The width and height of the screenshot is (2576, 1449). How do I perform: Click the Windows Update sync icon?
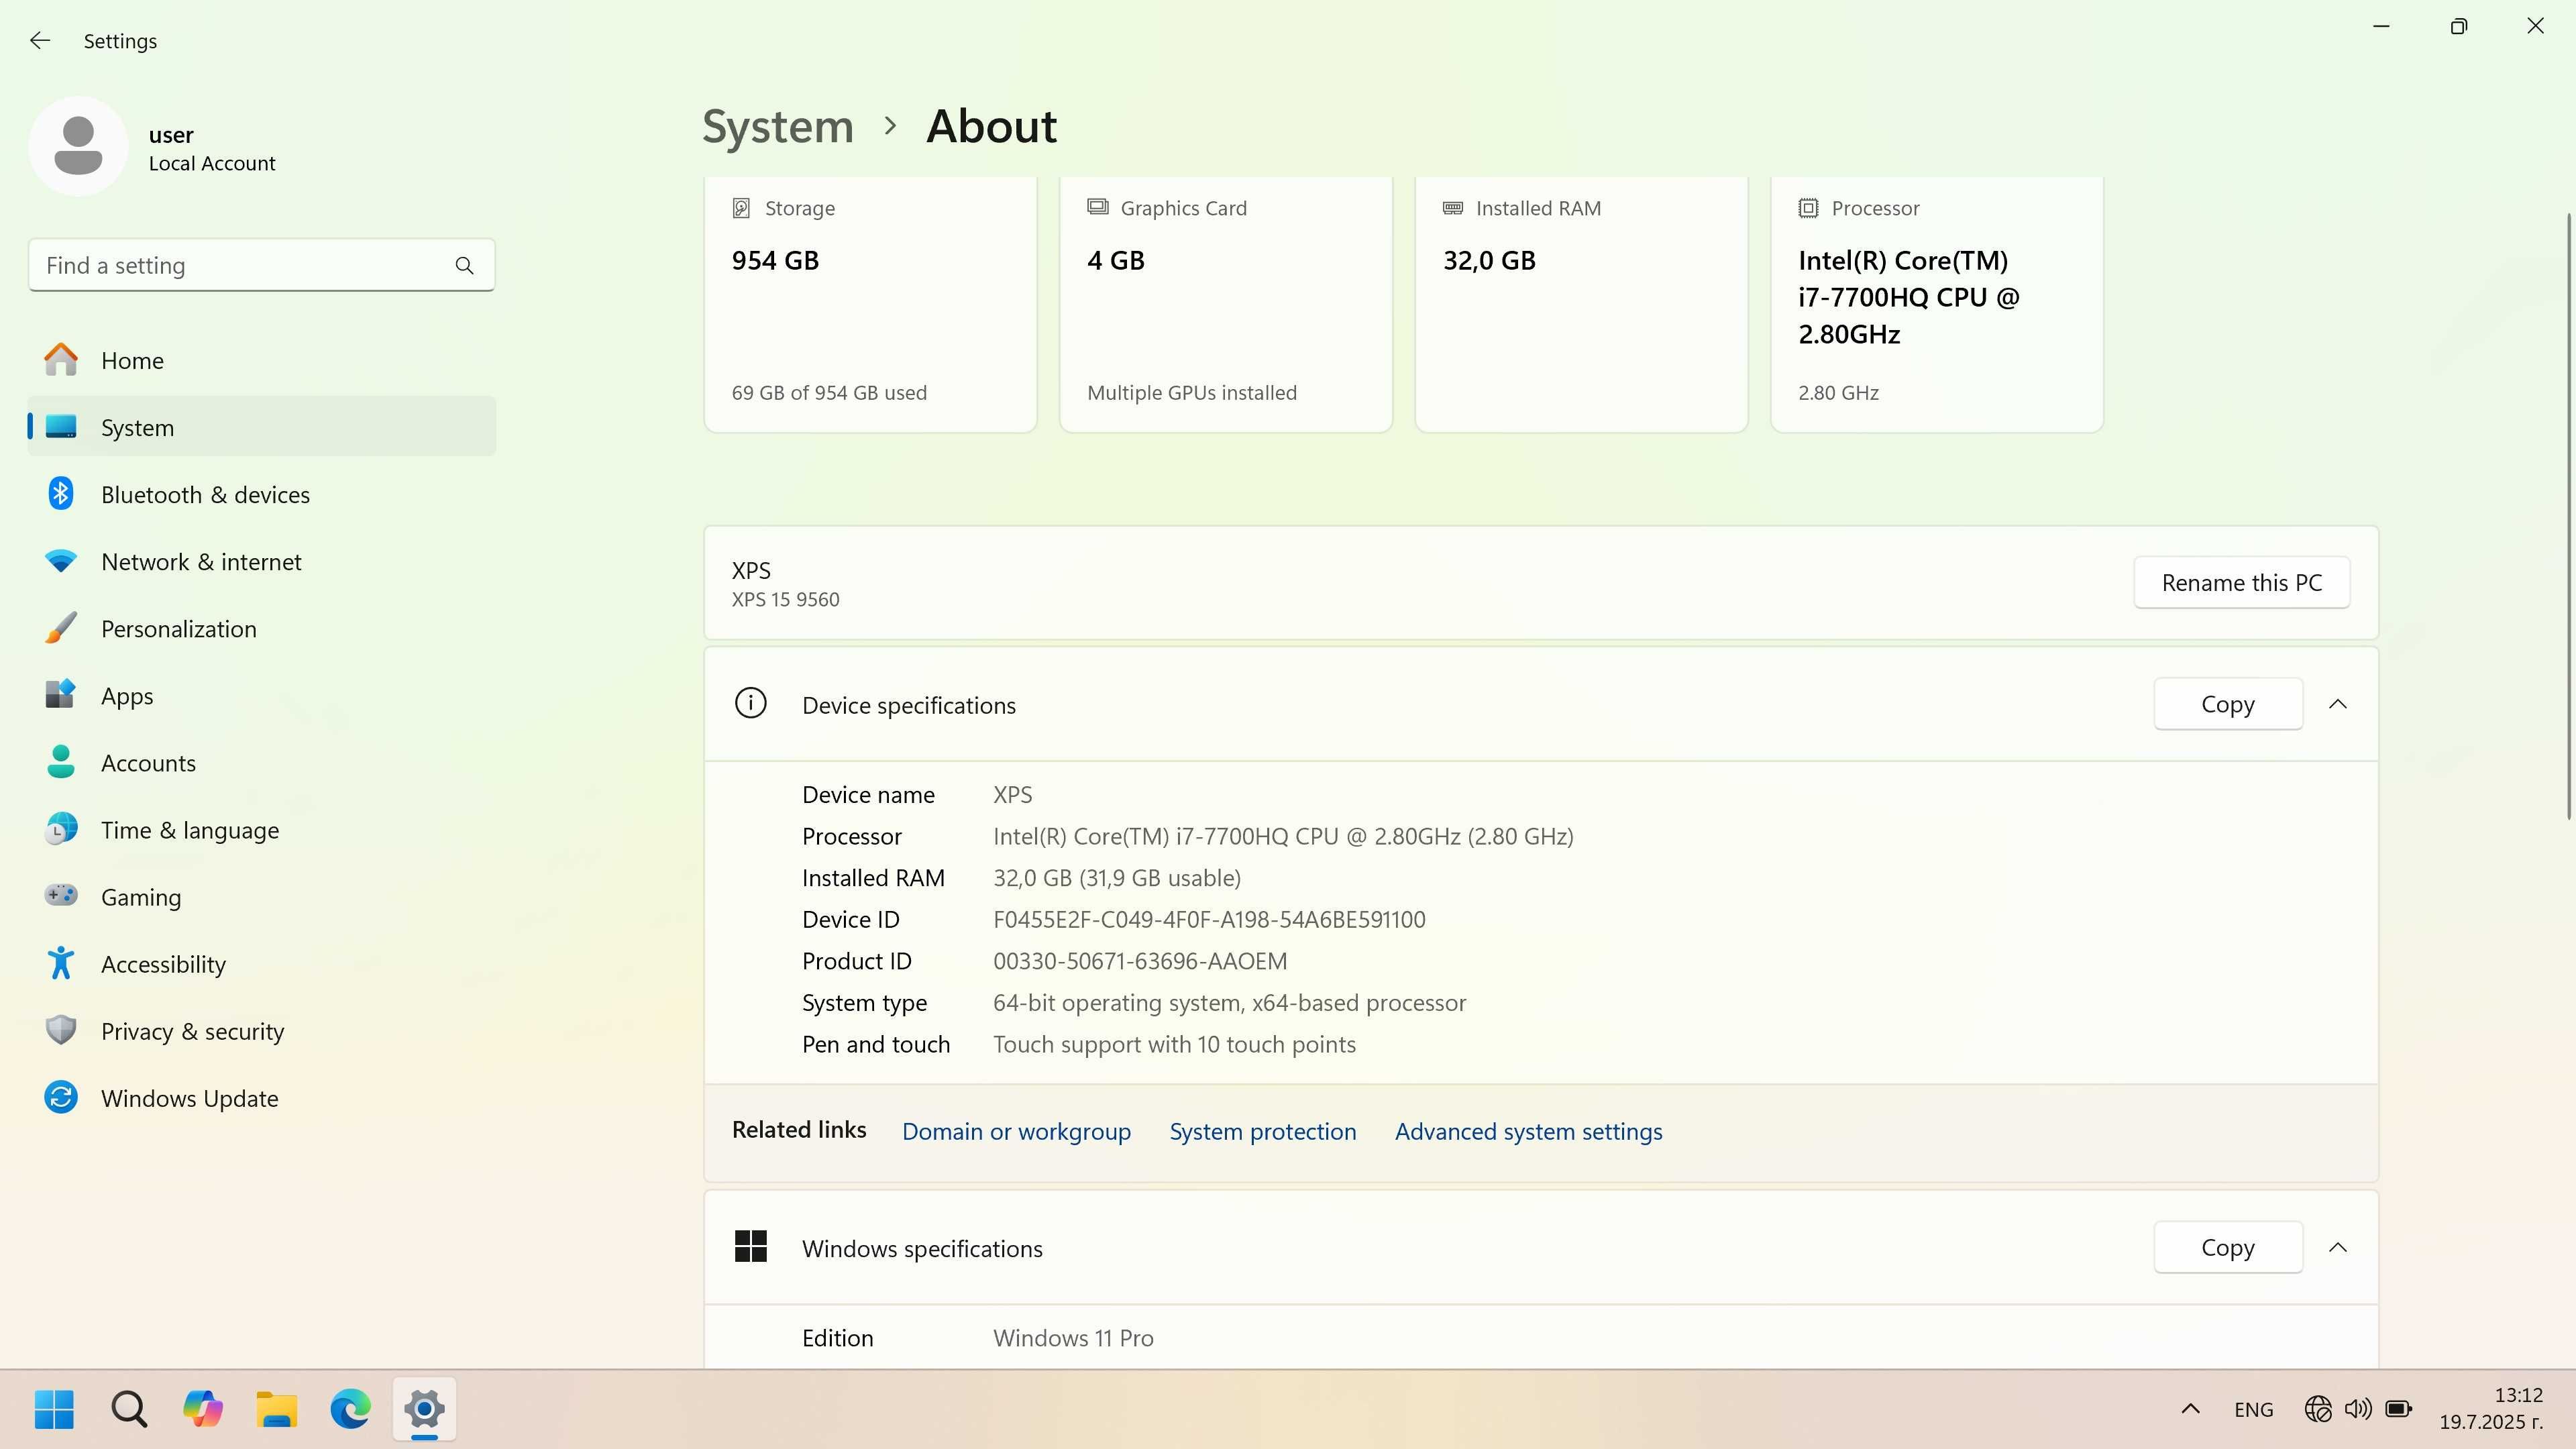click(61, 1097)
